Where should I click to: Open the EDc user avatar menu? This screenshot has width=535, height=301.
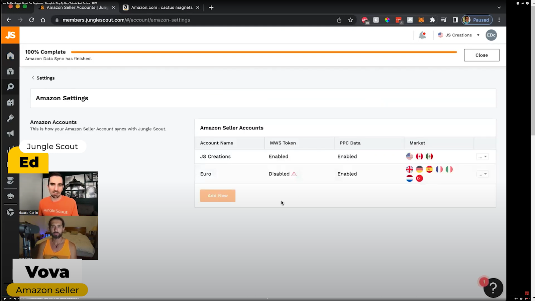pos(491,35)
